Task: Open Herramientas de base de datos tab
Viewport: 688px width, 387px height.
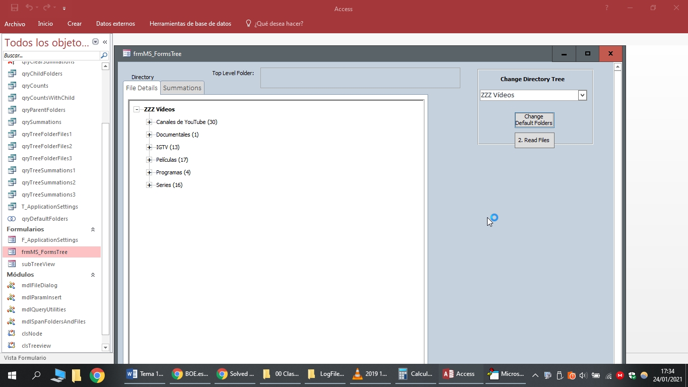Action: (190, 24)
